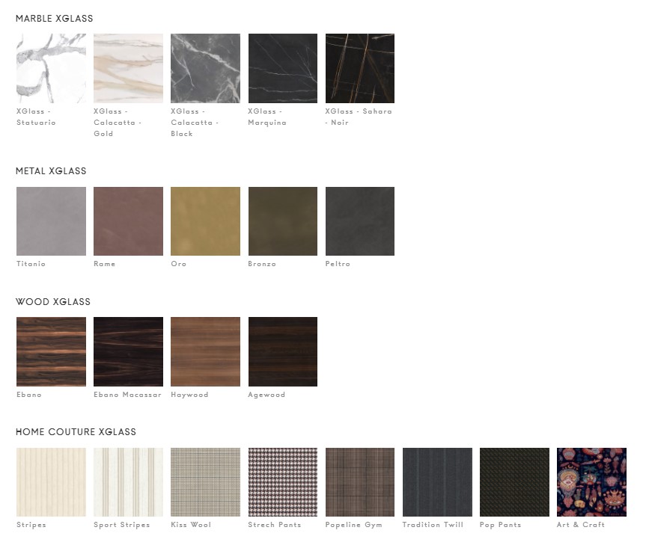Choose the Rame metal swatch

pos(128,221)
